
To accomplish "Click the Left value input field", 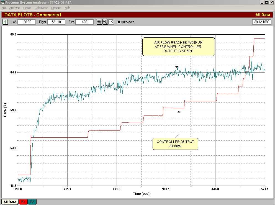I will tap(27, 22).
